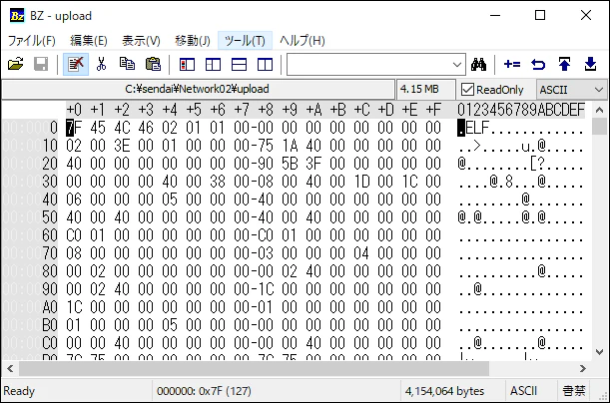The height and width of the screenshot is (403, 610).
Task: Minimize the BZ window
Action: [x=495, y=16]
